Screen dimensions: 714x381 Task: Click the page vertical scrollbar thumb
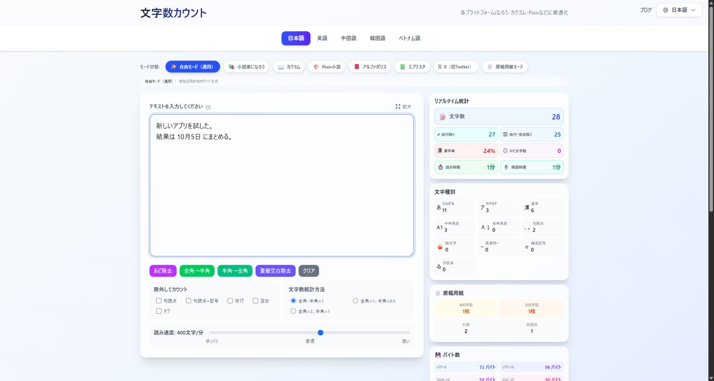711,109
